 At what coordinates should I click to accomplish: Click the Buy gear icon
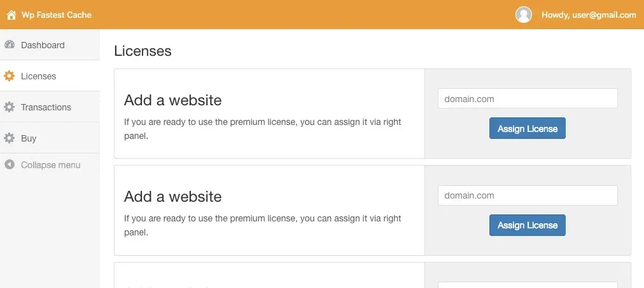pos(9,138)
